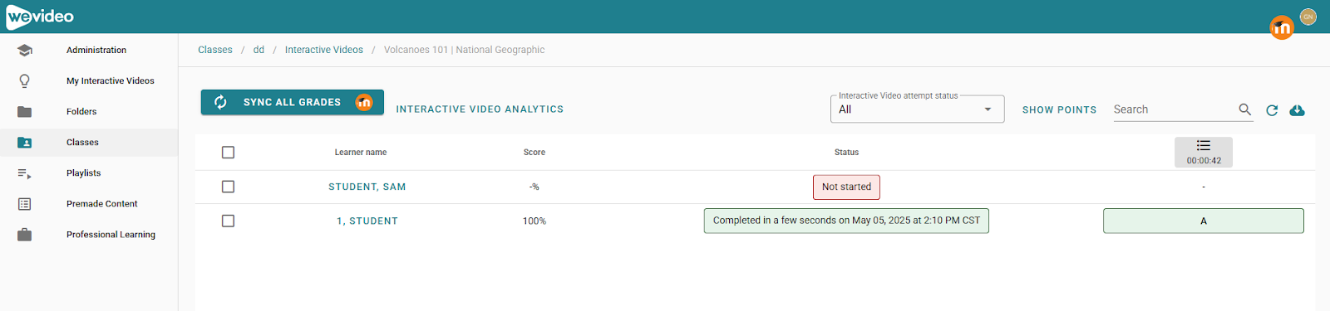Viewport: 1330px width, 311px height.
Task: Select the Playlists icon in sidebar
Action: coord(25,173)
